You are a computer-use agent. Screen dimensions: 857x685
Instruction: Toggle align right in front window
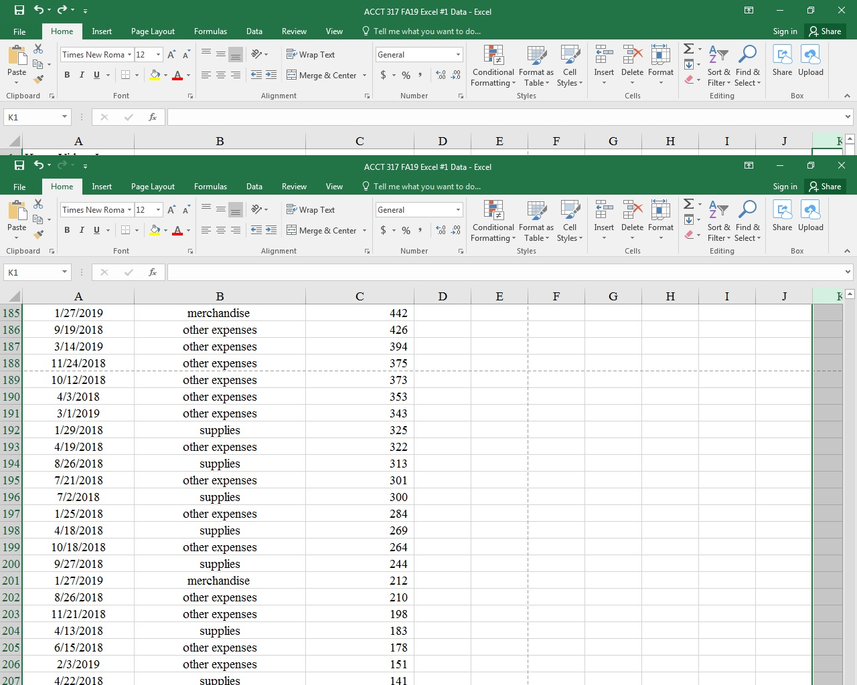tap(236, 230)
